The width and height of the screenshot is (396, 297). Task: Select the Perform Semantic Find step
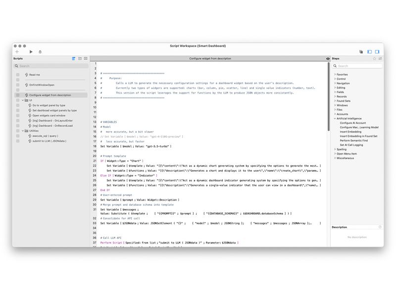coord(353,142)
